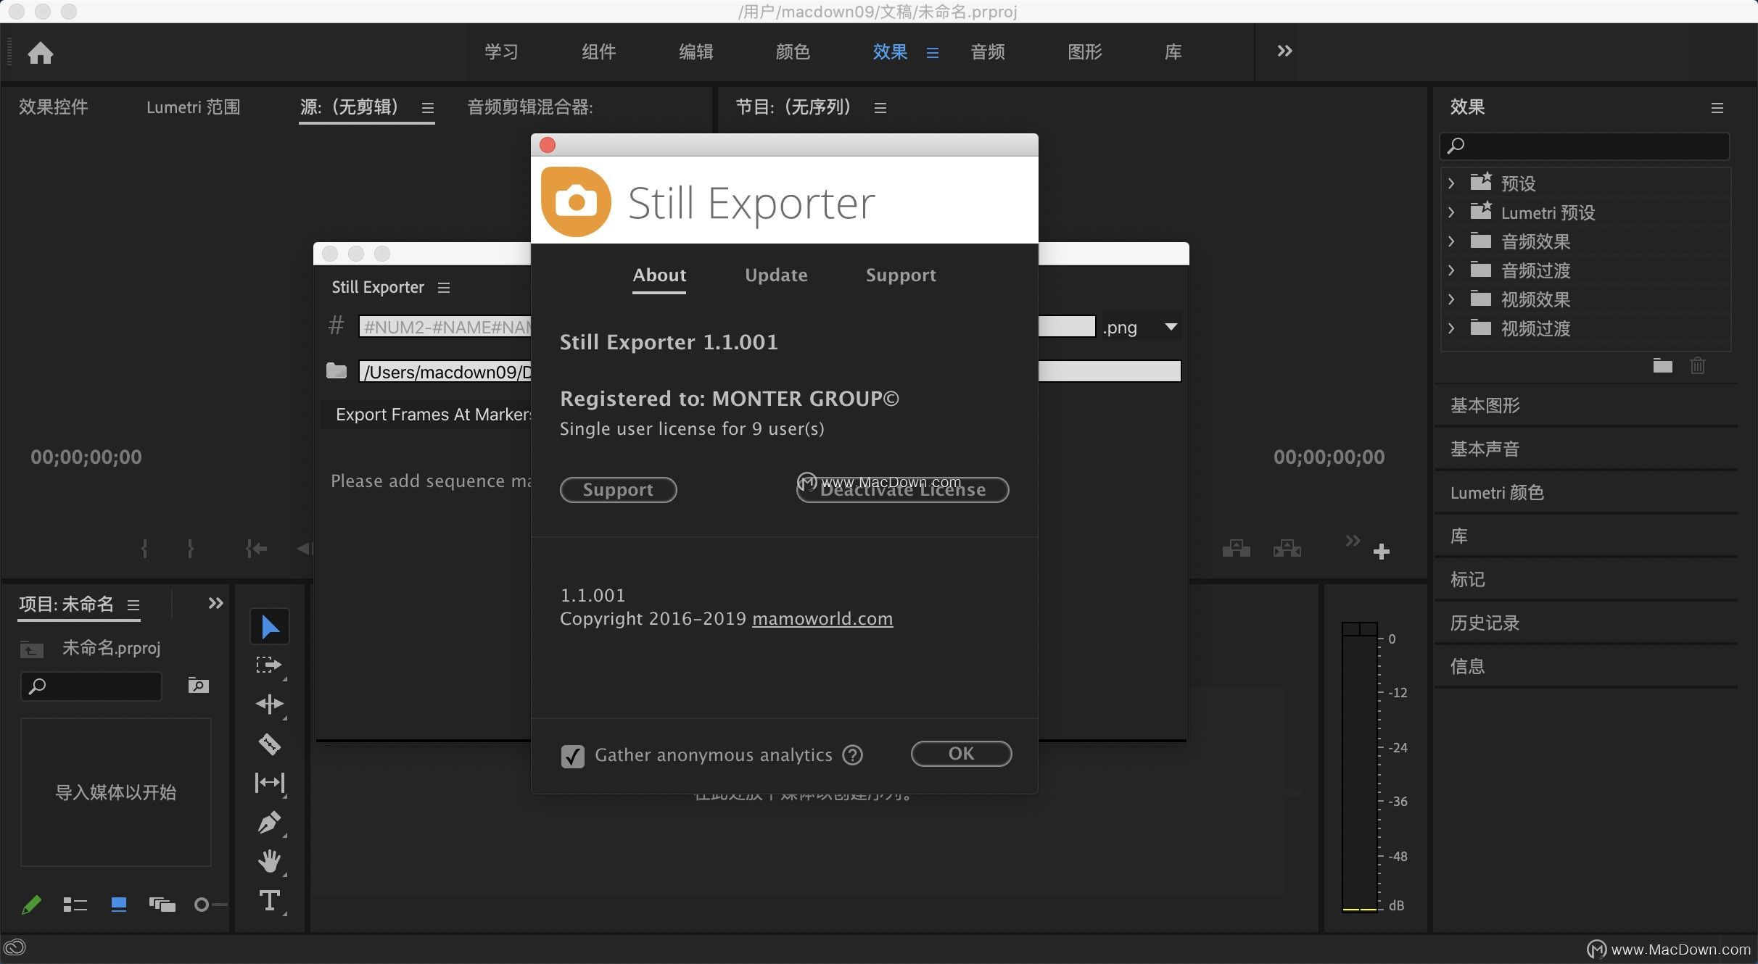1758x964 pixels.
Task: Switch project panel to icon view
Action: click(x=119, y=905)
